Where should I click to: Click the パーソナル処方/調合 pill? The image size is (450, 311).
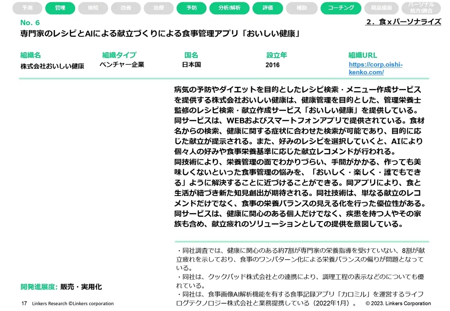pos(421,8)
